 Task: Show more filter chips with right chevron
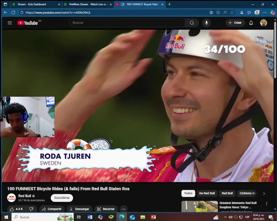coord(264,194)
